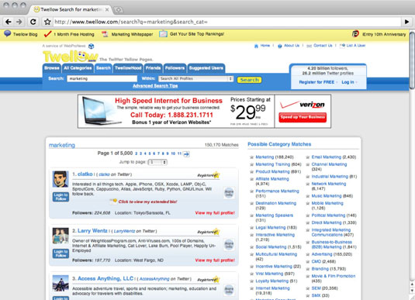This screenshot has width=415, height=300.
Task: Open the Social Marketing category
Action: click(x=271, y=247)
